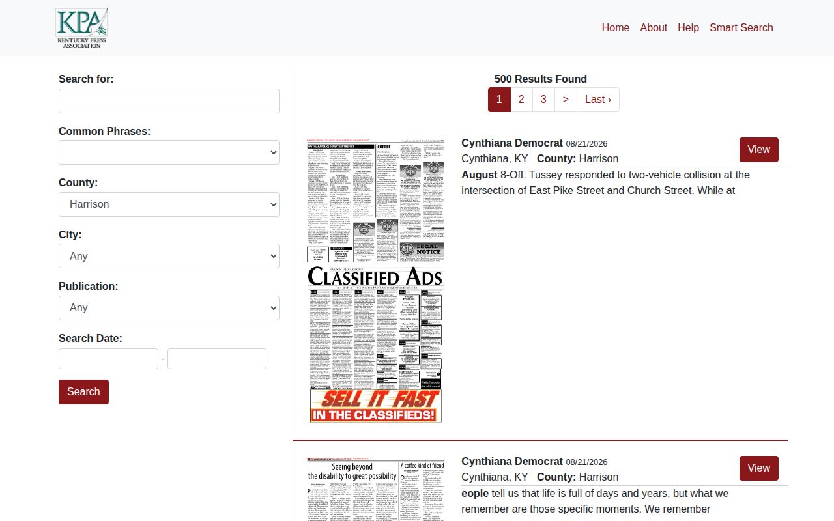Viewport: 834px width, 521px height.
Task: Click the 'eople tell us that life' excerpt
Action: [595, 501]
